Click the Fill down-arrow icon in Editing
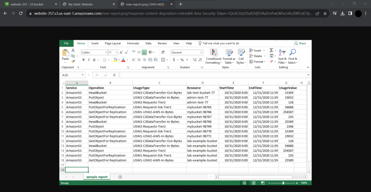The width and height of the screenshot is (371, 192). (x=271, y=56)
